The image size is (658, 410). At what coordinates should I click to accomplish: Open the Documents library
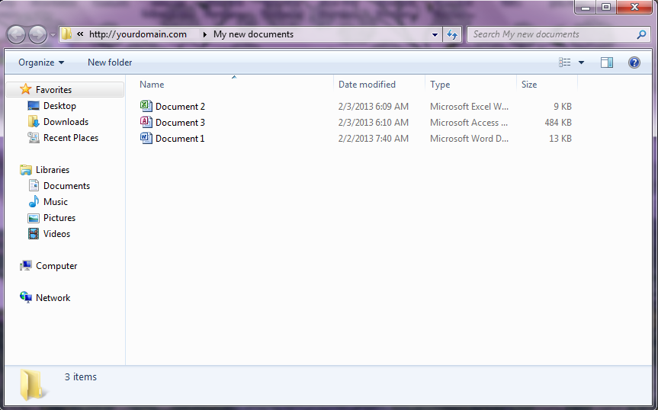(67, 186)
